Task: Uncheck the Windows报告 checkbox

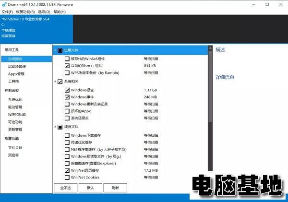Action: 67,90
